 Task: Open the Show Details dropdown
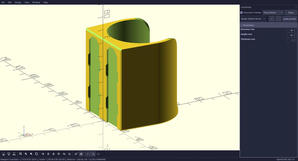[x=273, y=12]
